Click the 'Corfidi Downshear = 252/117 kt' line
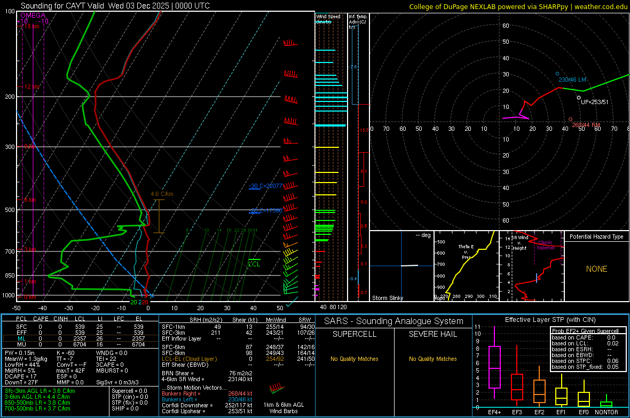Screen dimensions: 630x418 click(x=207, y=405)
